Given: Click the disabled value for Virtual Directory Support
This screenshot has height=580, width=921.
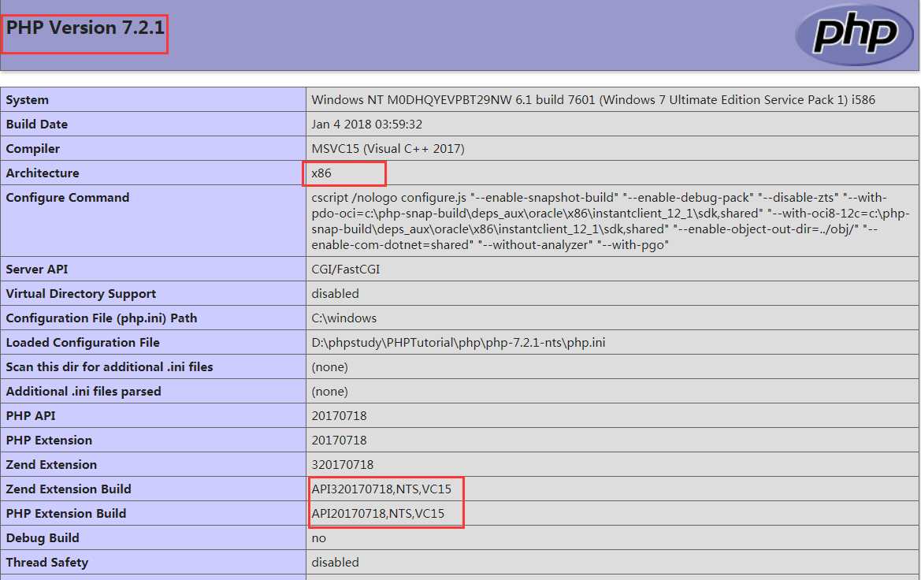Looking at the screenshot, I should click(335, 293).
